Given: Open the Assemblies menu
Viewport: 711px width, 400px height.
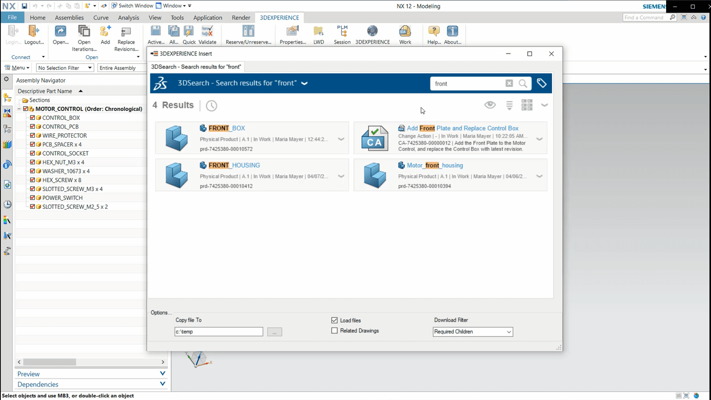Looking at the screenshot, I should 69,17.
